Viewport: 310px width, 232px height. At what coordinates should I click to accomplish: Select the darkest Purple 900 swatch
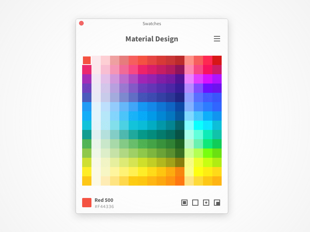pos(180,79)
